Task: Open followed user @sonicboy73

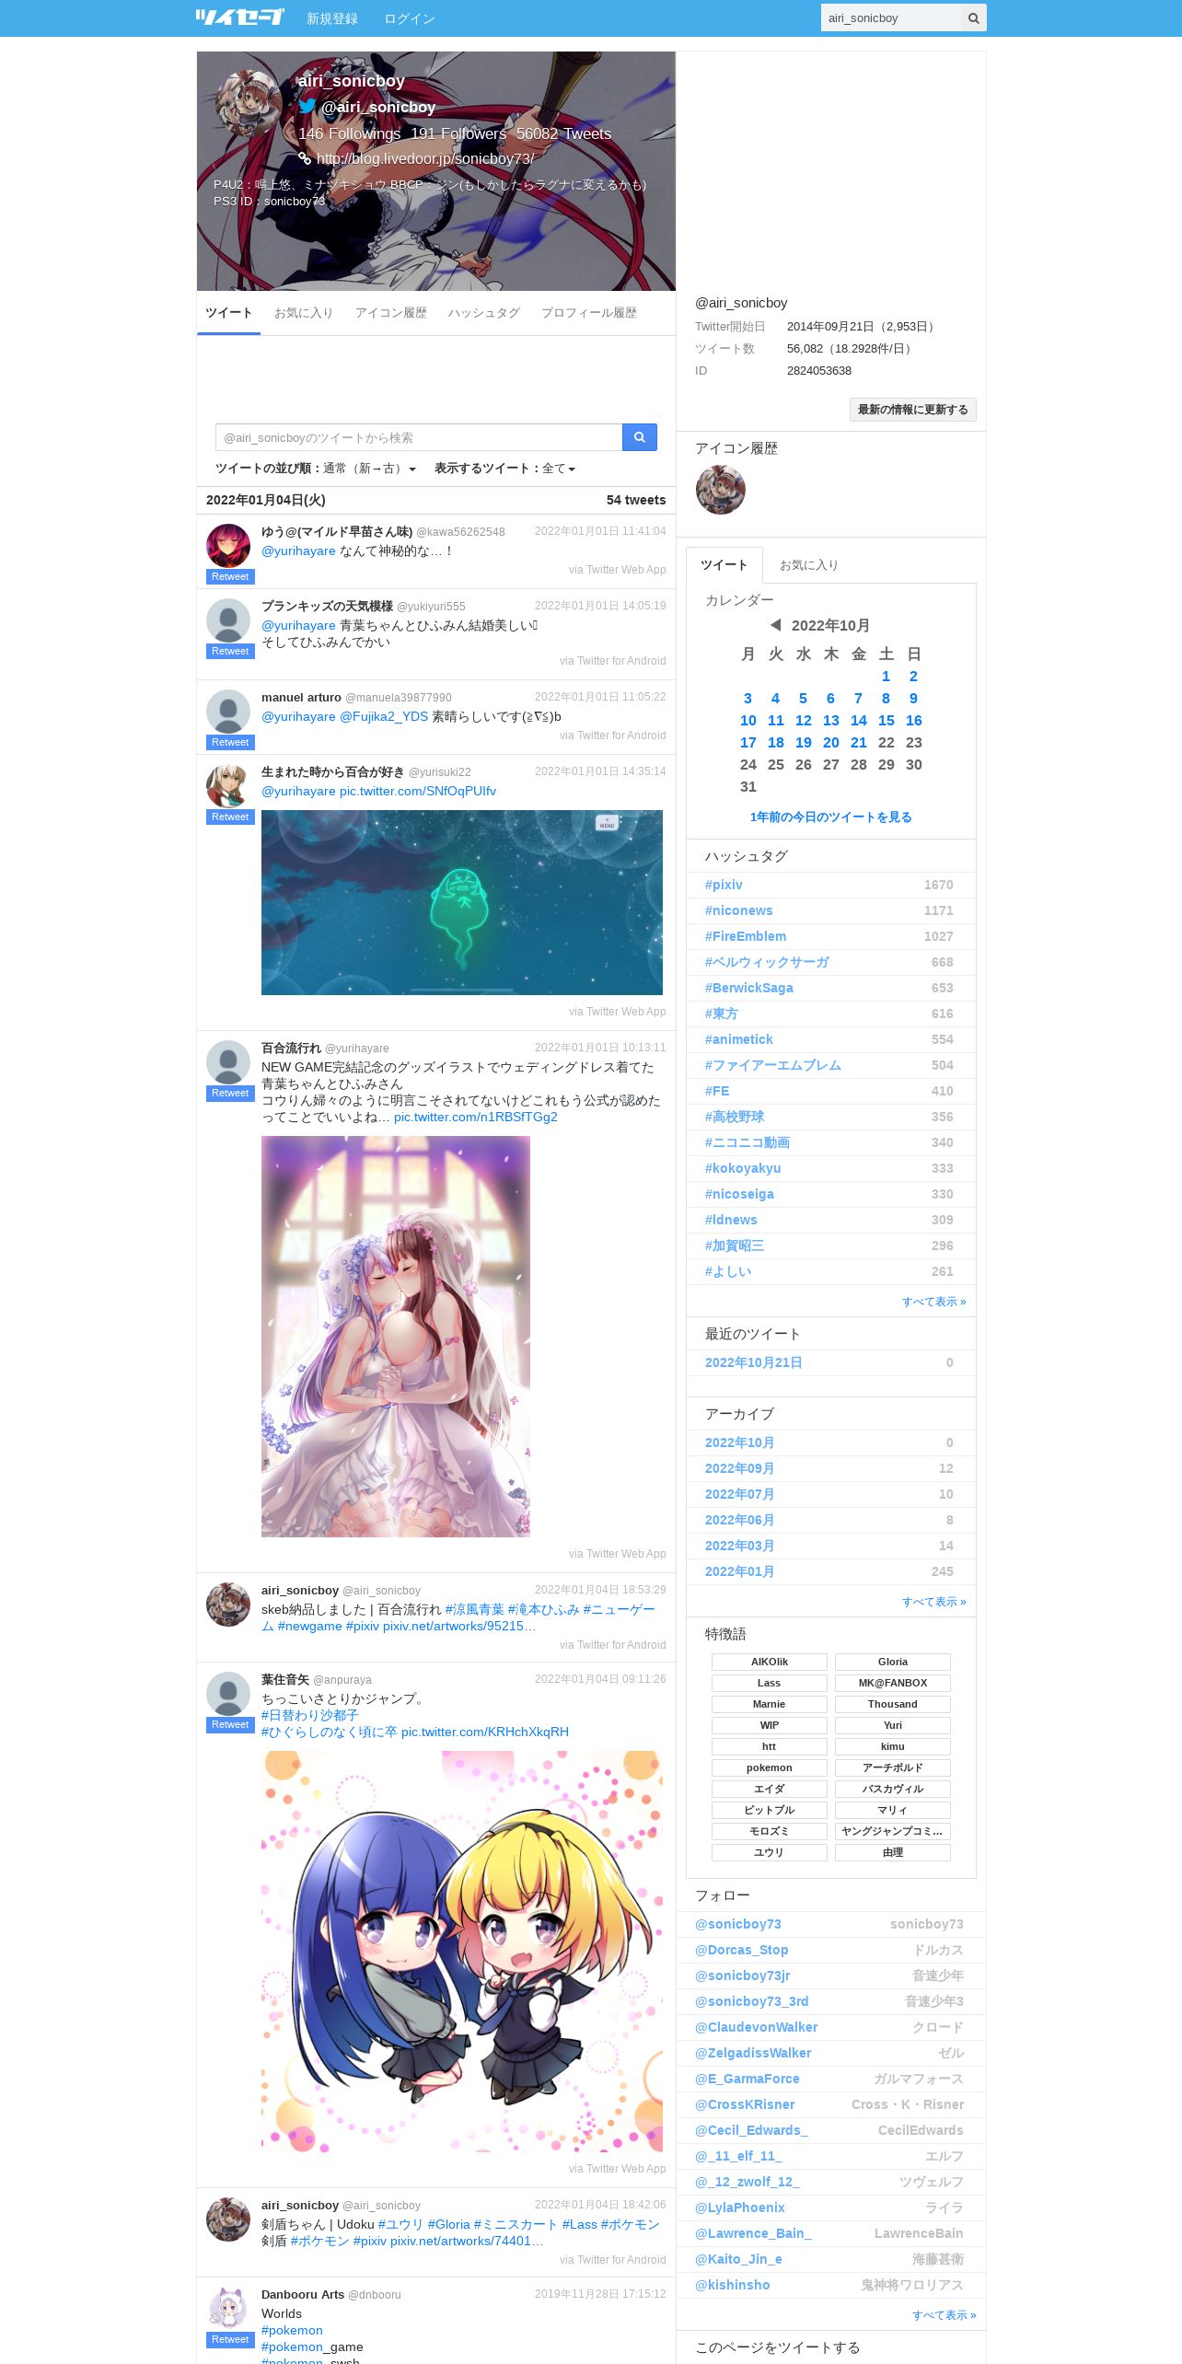Action: click(x=738, y=1924)
